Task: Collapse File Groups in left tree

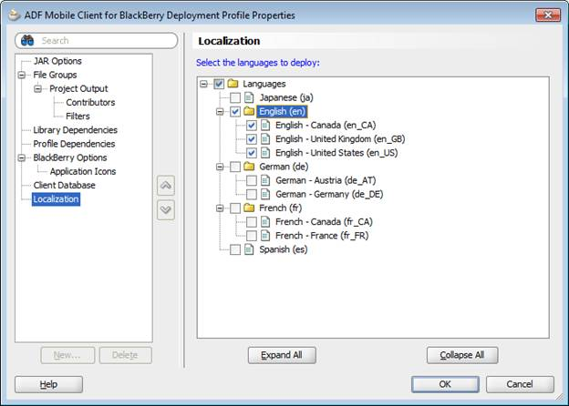Action: [22, 75]
